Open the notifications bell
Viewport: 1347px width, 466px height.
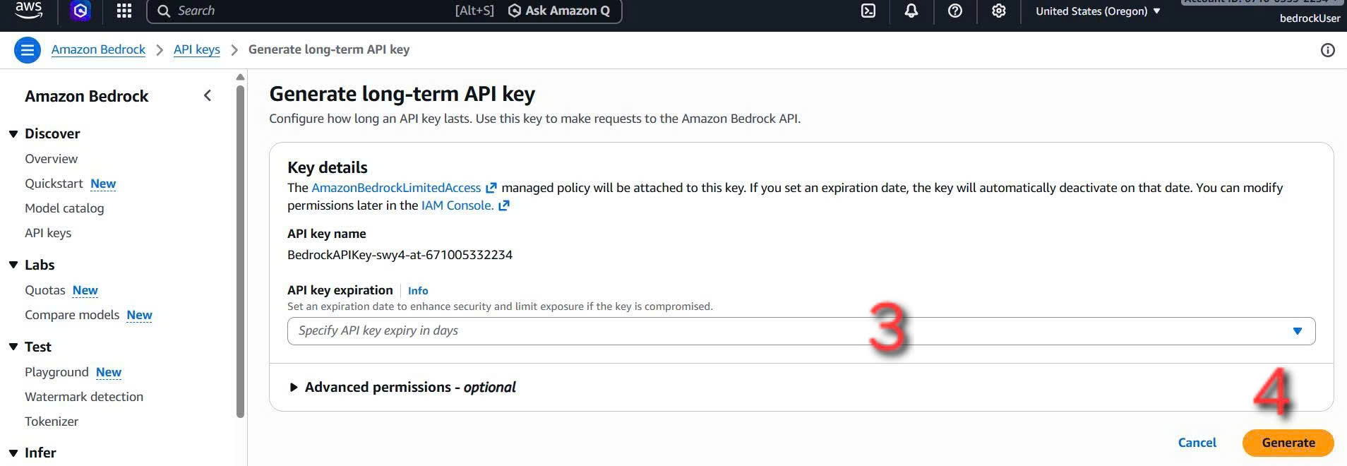911,11
